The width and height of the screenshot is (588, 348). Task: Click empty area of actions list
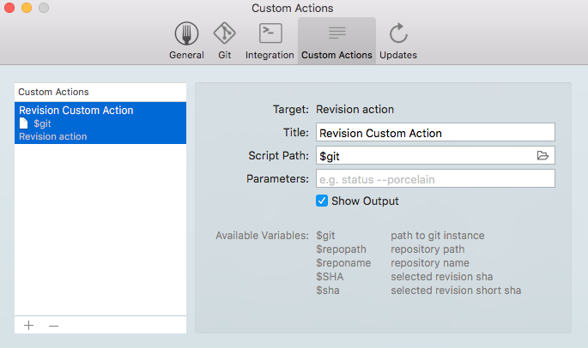(100, 231)
